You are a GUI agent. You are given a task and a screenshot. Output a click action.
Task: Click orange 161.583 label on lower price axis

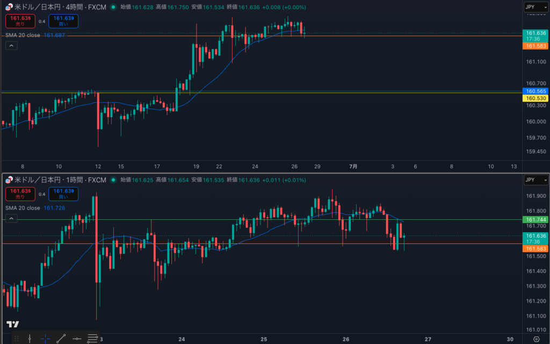[535, 249]
